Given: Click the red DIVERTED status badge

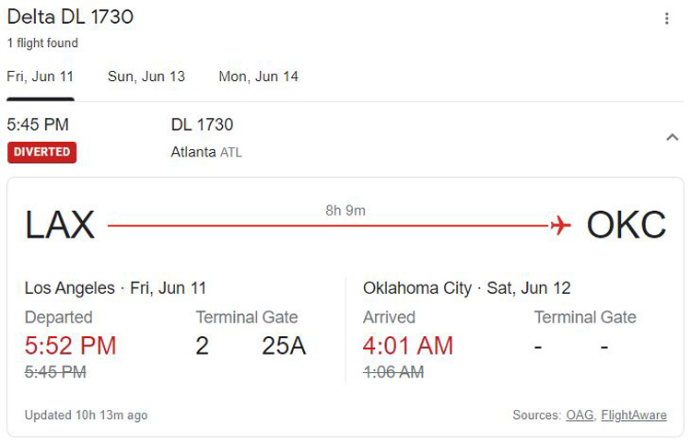Looking at the screenshot, I should [41, 152].
